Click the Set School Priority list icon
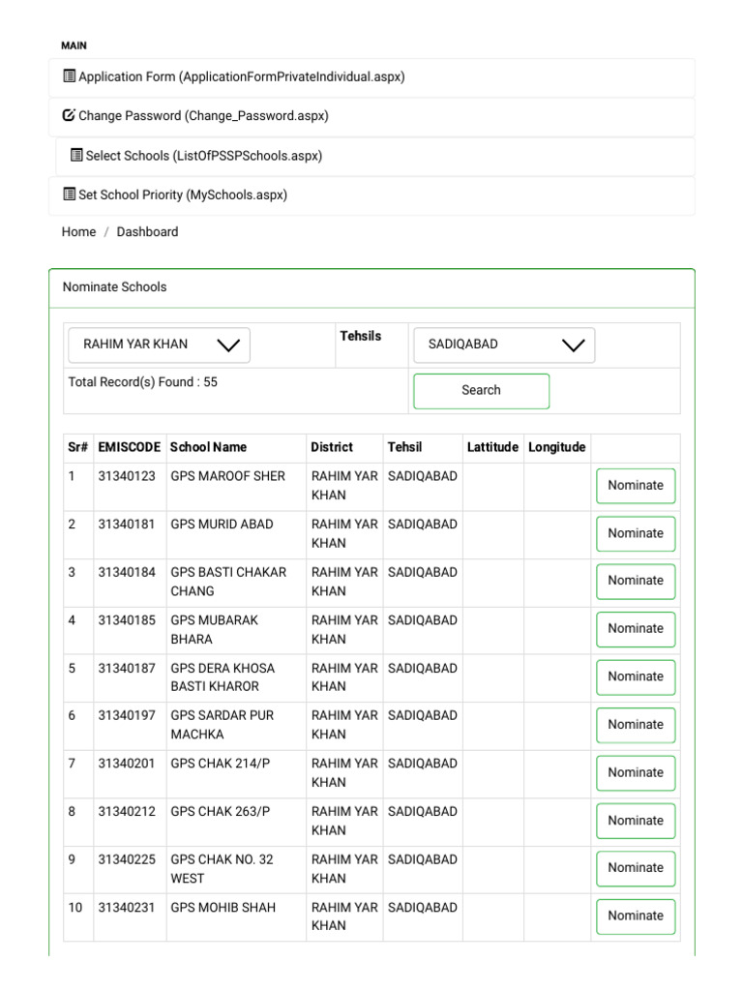Image resolution: width=743 pixels, height=991 pixels. (70, 194)
